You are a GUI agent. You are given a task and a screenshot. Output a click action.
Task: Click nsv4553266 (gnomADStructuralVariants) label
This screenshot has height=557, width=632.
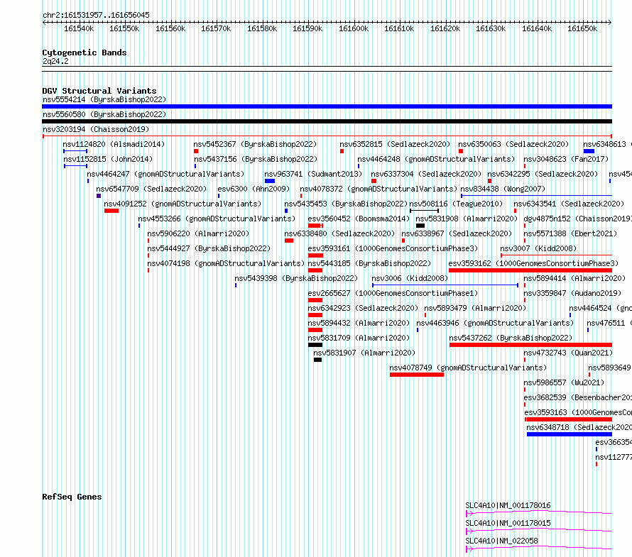(x=217, y=219)
